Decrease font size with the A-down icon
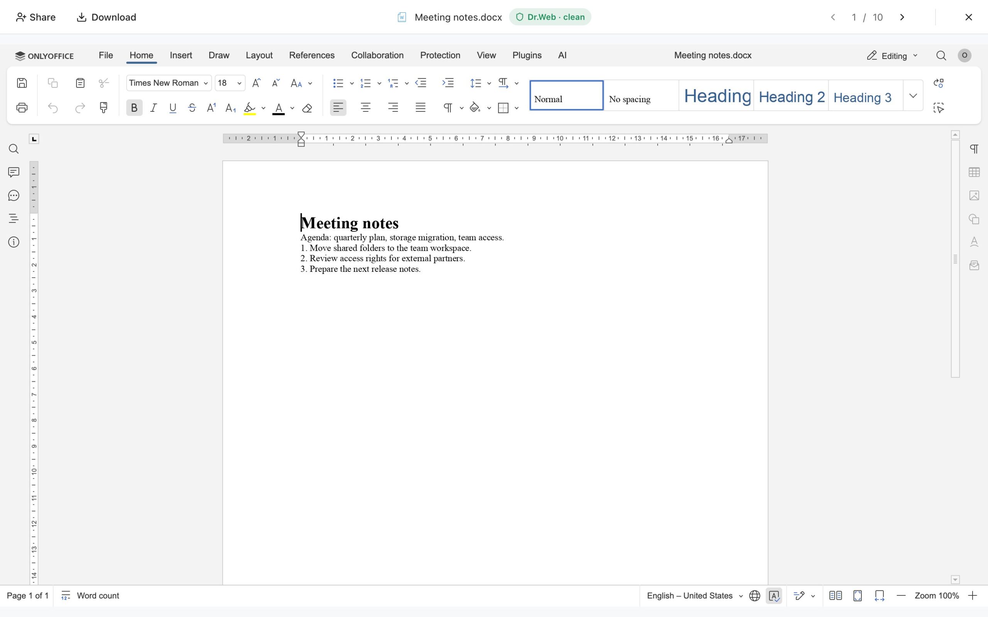The image size is (988, 617). coord(276,83)
